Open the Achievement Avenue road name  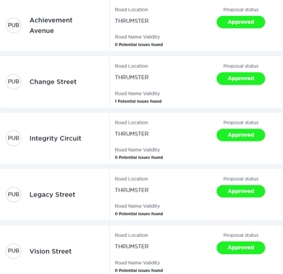[51, 25]
